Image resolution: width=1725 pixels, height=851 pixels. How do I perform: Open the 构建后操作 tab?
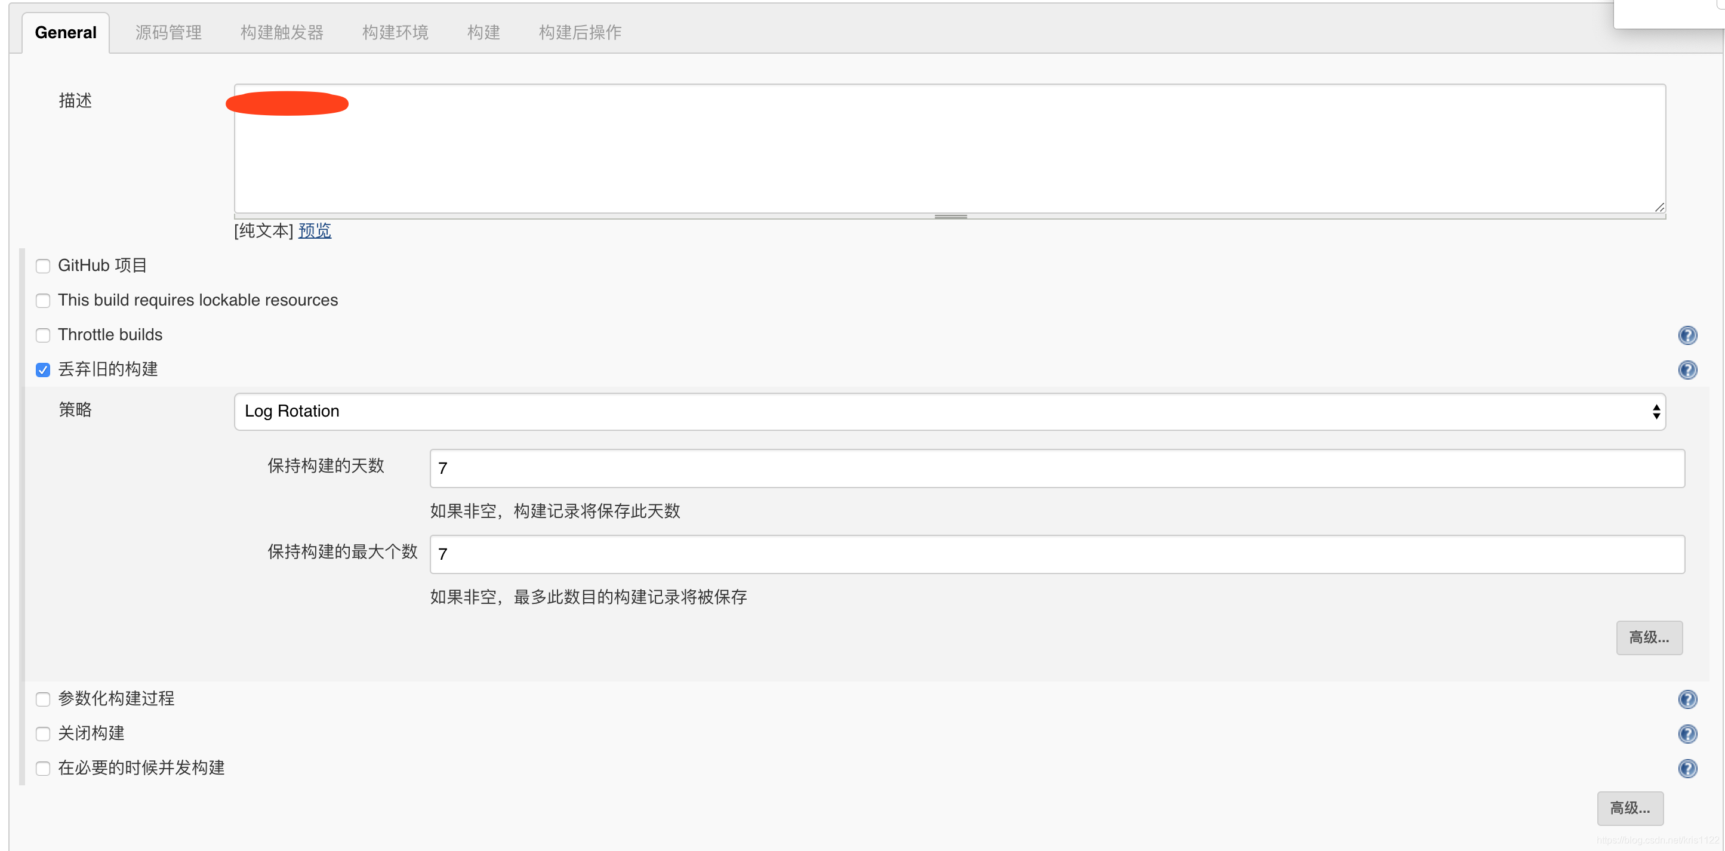(579, 32)
